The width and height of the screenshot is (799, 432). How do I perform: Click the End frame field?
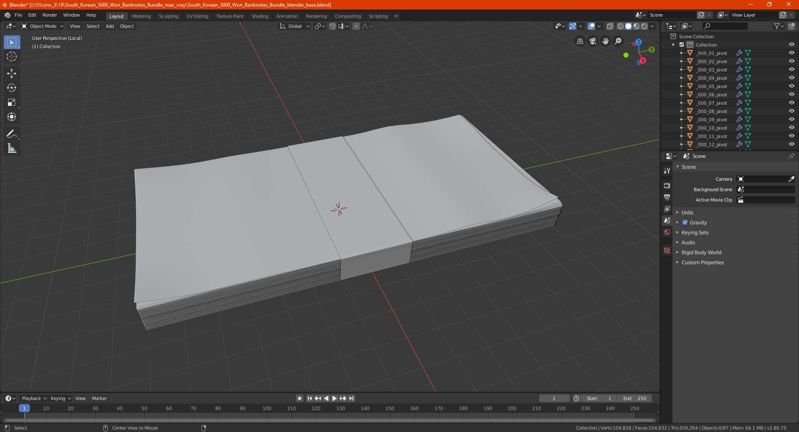[634, 398]
